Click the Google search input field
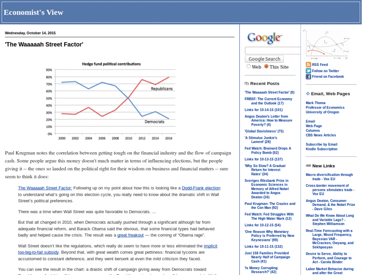 pos(273,50)
